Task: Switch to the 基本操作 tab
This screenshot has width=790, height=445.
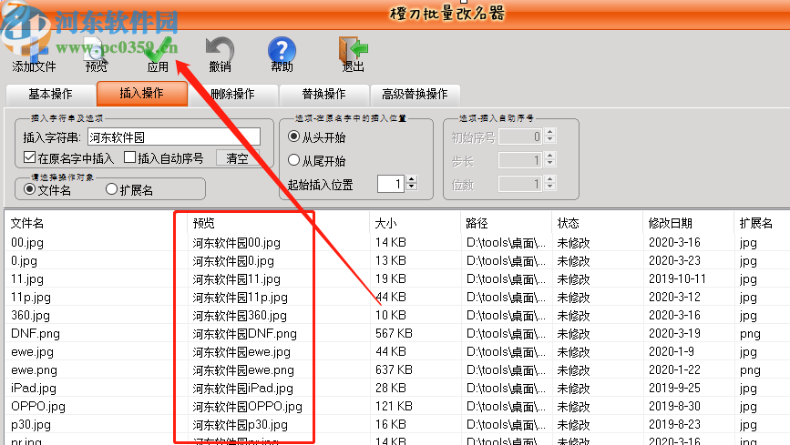Action: tap(50, 94)
